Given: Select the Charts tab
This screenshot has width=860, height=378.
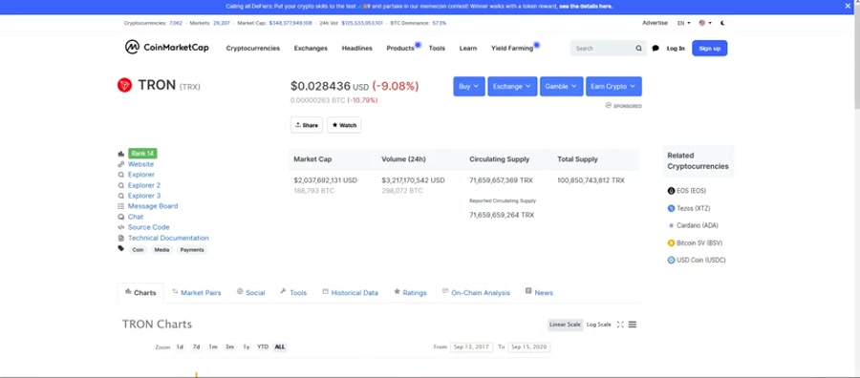Looking at the screenshot, I should point(140,292).
